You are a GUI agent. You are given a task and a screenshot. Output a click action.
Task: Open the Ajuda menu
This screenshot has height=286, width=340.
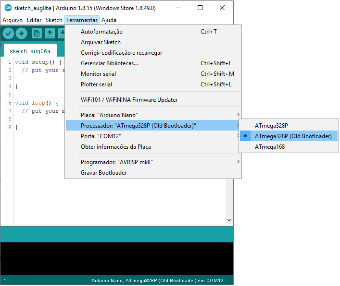click(x=109, y=20)
